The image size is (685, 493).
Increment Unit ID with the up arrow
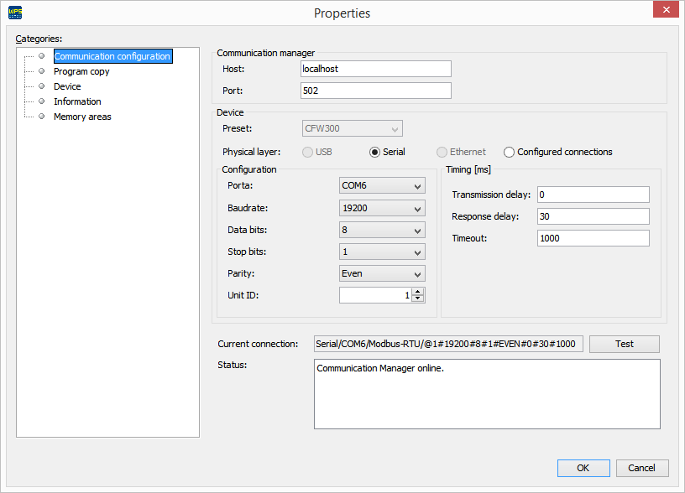click(418, 291)
